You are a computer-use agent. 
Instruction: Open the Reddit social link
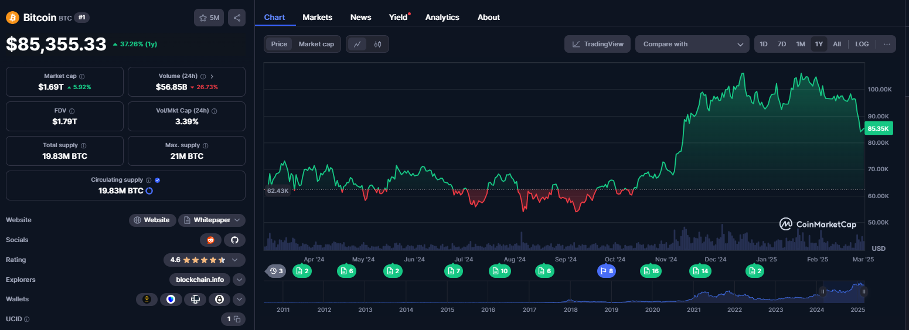210,240
